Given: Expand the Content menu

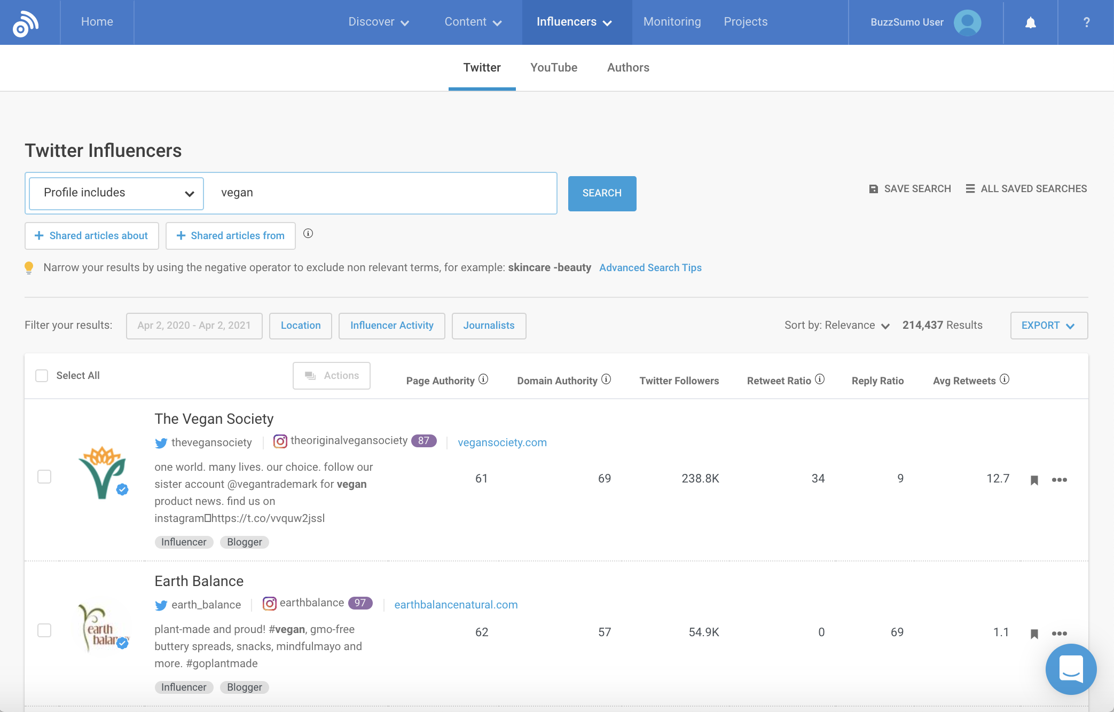Looking at the screenshot, I should click(473, 22).
